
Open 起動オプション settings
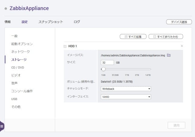[x=22, y=44]
